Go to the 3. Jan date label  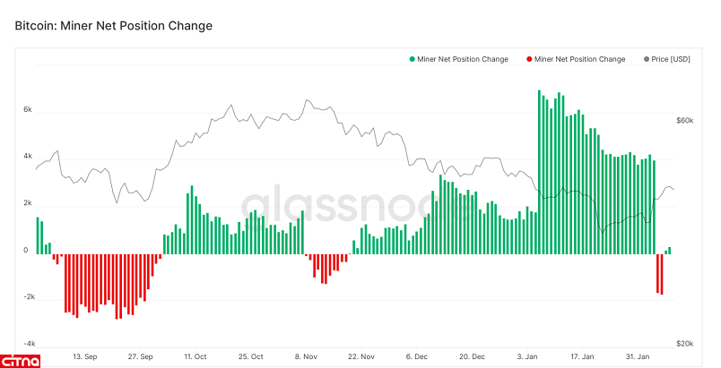click(528, 356)
